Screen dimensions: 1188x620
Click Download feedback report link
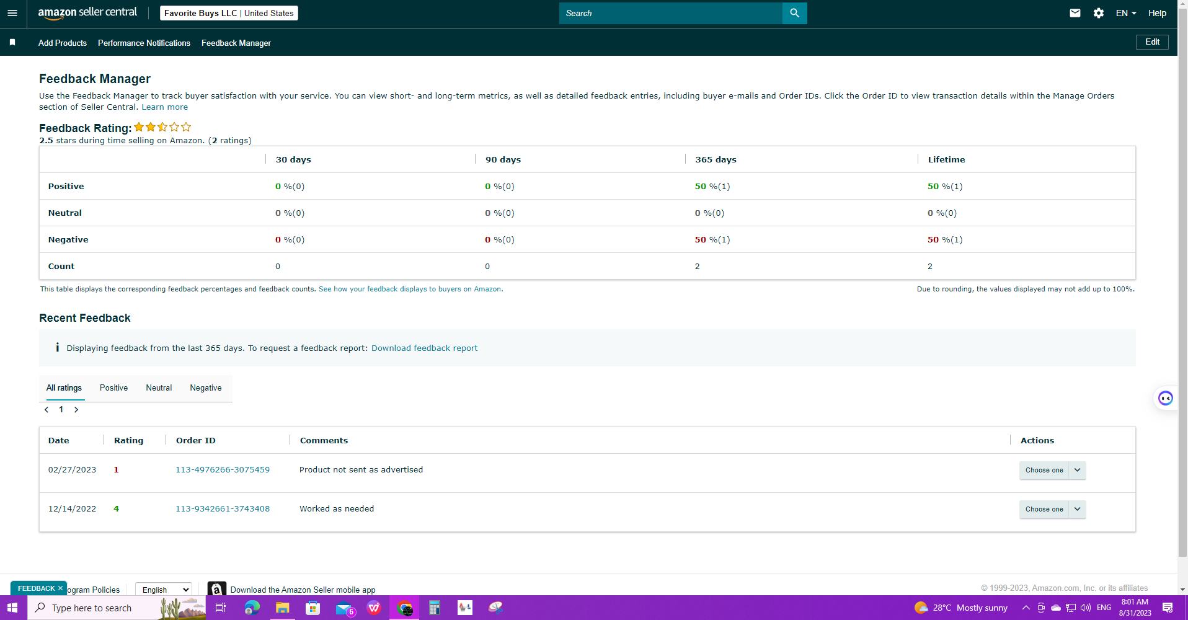click(x=425, y=348)
